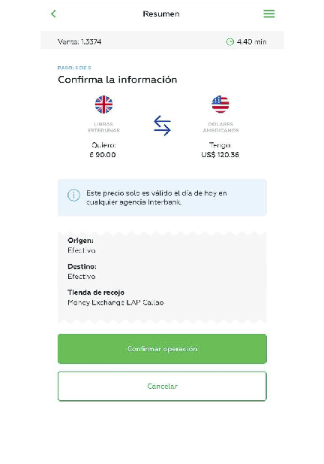The image size is (324, 464).
Task: Tap the UK pound sterling flag icon
Action: (103, 105)
